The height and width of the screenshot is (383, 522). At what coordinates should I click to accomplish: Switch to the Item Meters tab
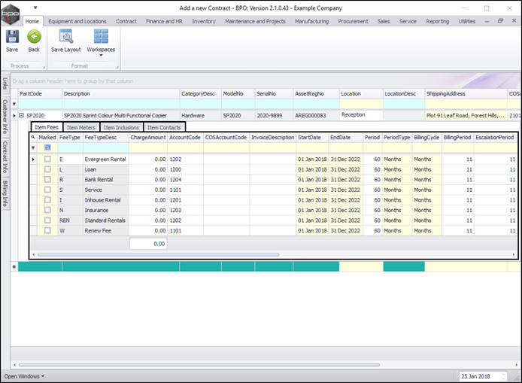[81, 127]
